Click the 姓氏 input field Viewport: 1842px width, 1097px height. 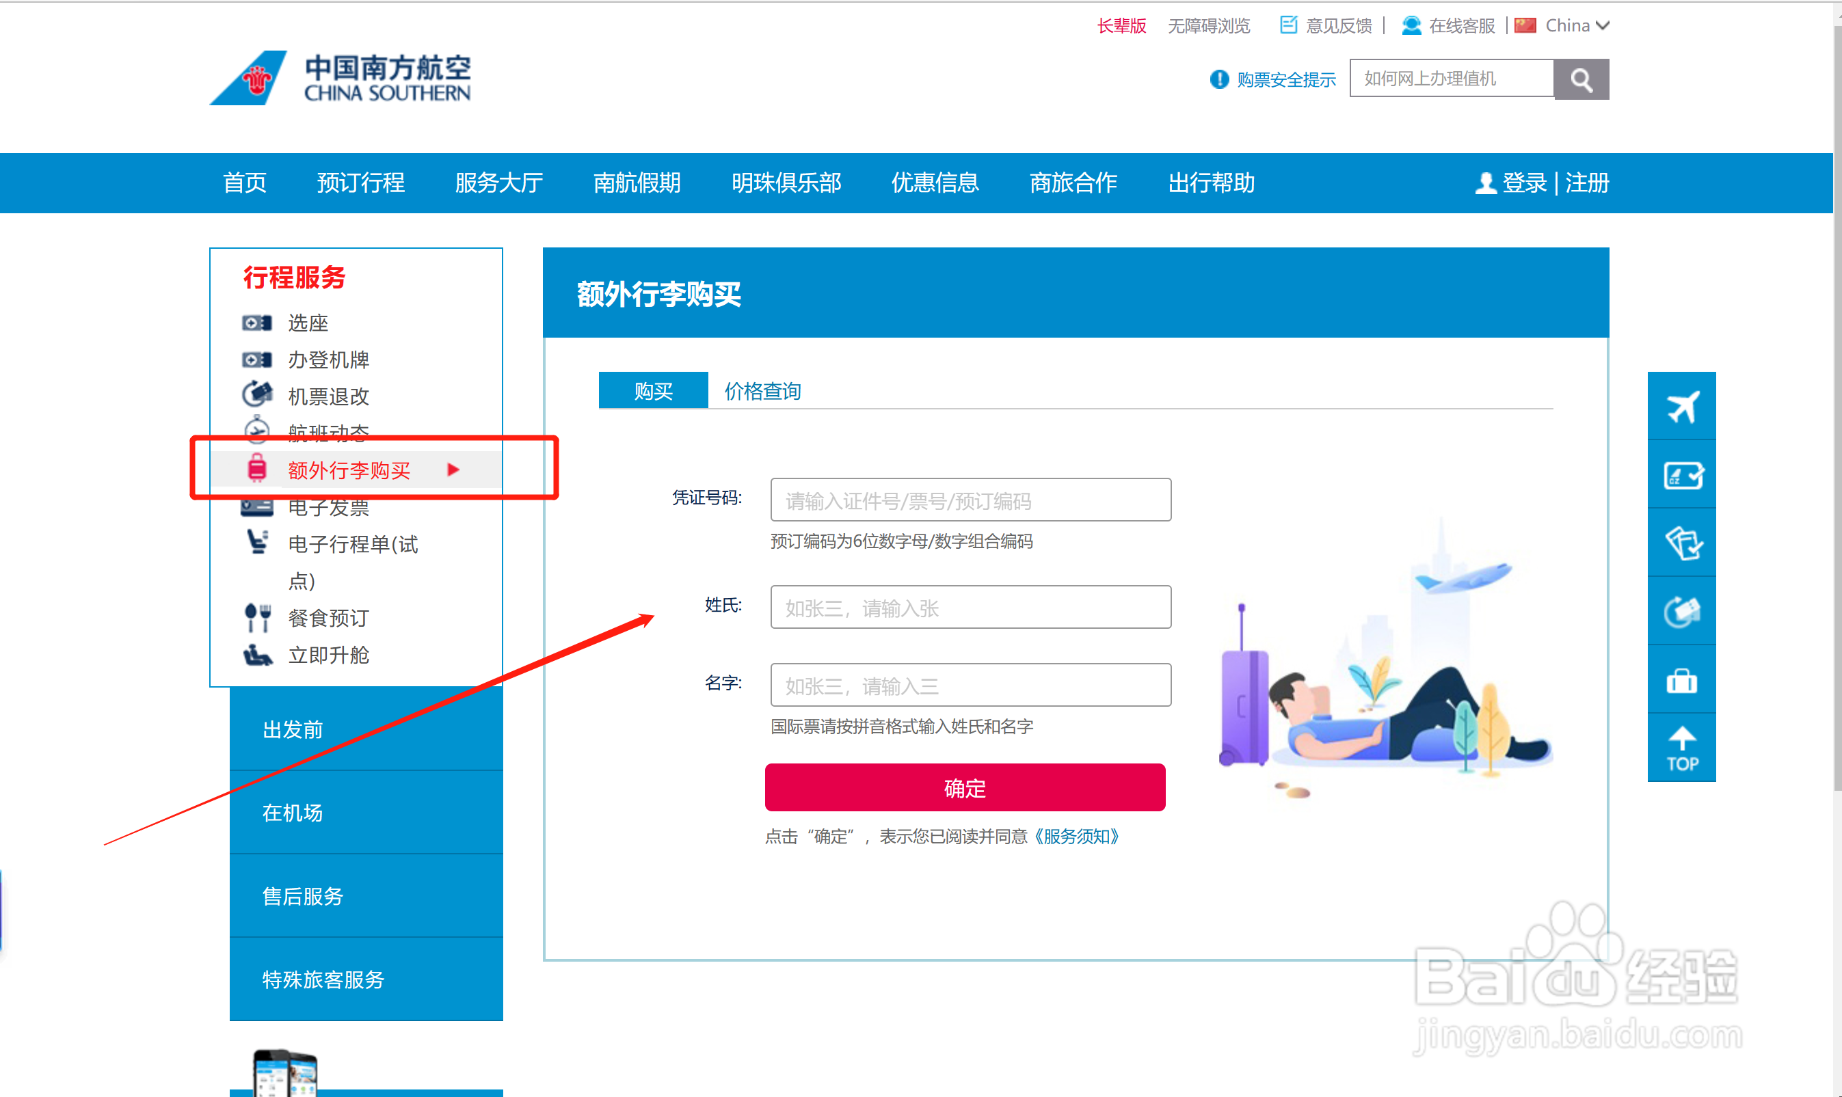click(970, 608)
